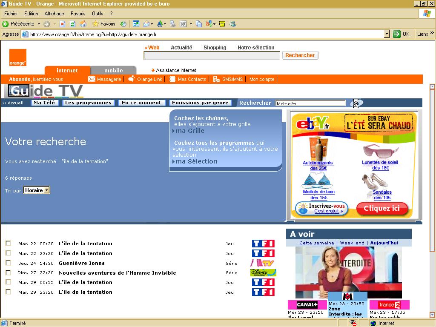Expand the Mail icon dropdown arrow
Screen dimensions: 436x327
click(x=152, y=24)
